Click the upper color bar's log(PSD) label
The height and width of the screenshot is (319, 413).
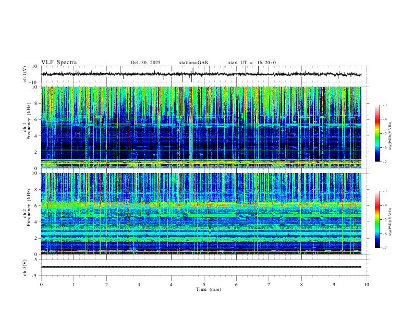[x=390, y=136]
